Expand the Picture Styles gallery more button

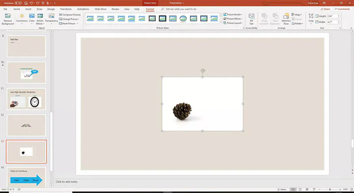coord(221,23)
